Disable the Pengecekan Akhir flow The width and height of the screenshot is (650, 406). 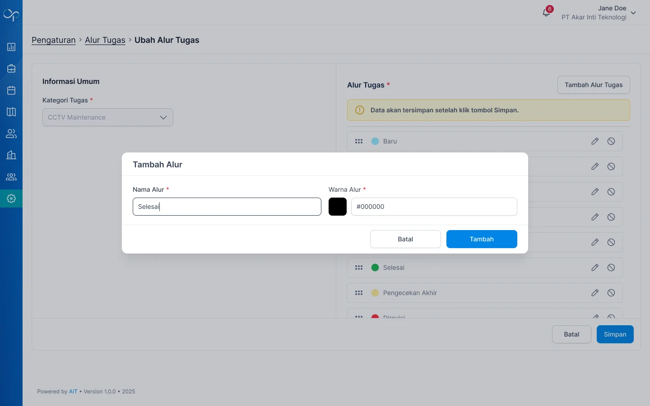(611, 293)
